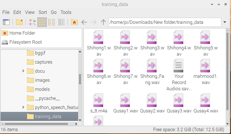Expand the python_speech_features folder node
231x134 pixels.
(23, 107)
